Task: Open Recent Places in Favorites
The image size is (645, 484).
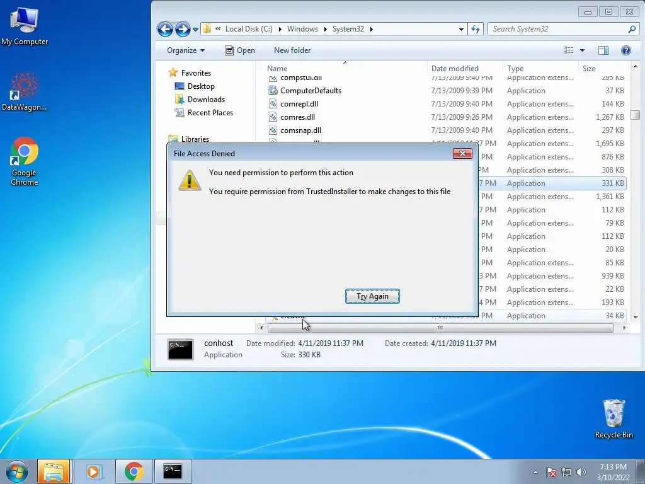Action: click(203, 112)
